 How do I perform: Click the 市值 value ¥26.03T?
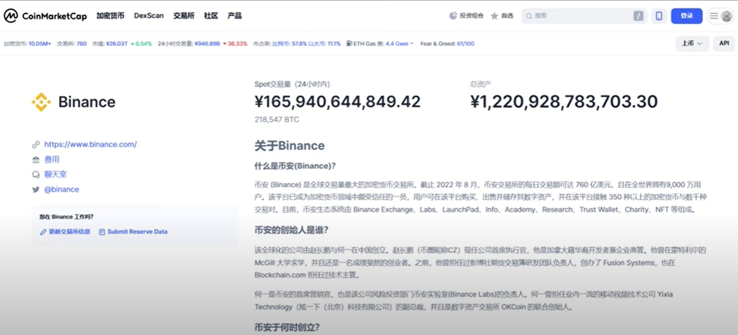[x=117, y=44]
